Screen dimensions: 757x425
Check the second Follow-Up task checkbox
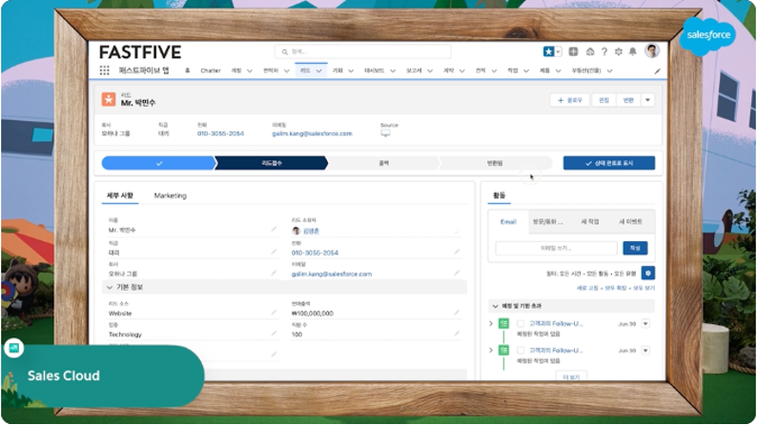(521, 351)
